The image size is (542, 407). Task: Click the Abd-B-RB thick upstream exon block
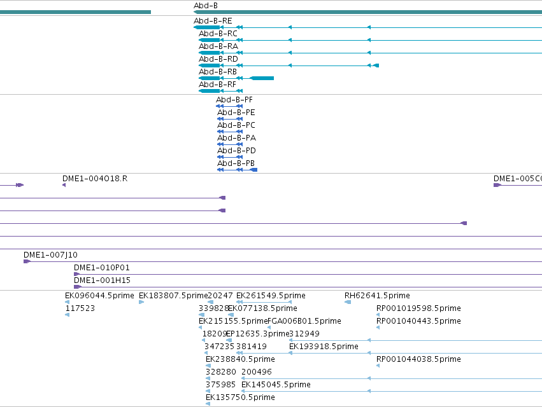(262, 78)
